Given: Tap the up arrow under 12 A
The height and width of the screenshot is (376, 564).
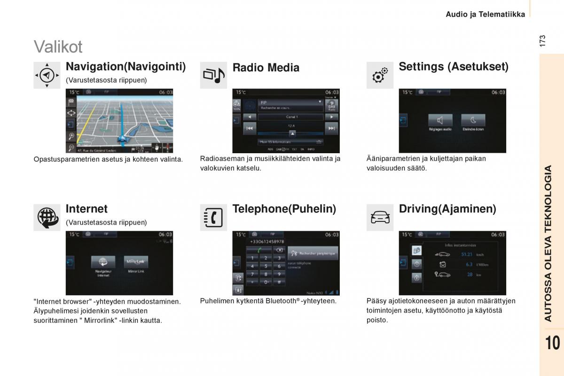Looking at the screenshot, I should pyautogui.click(x=291, y=133).
